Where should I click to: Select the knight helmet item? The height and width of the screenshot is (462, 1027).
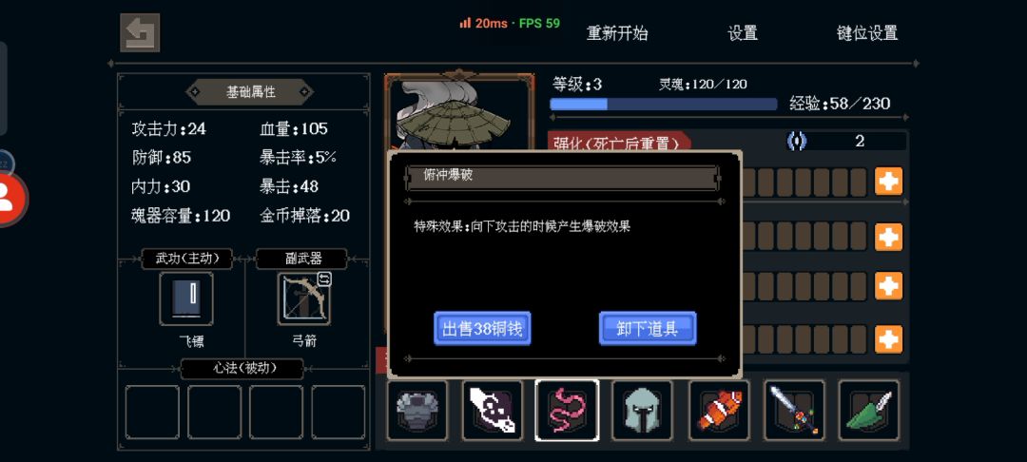(642, 411)
